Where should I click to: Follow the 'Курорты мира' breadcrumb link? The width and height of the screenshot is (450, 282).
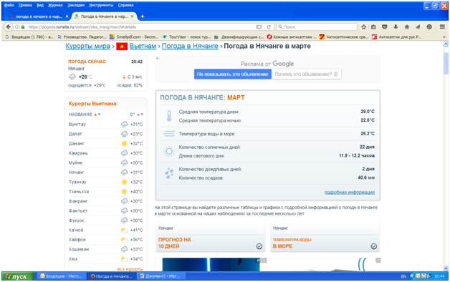point(87,46)
